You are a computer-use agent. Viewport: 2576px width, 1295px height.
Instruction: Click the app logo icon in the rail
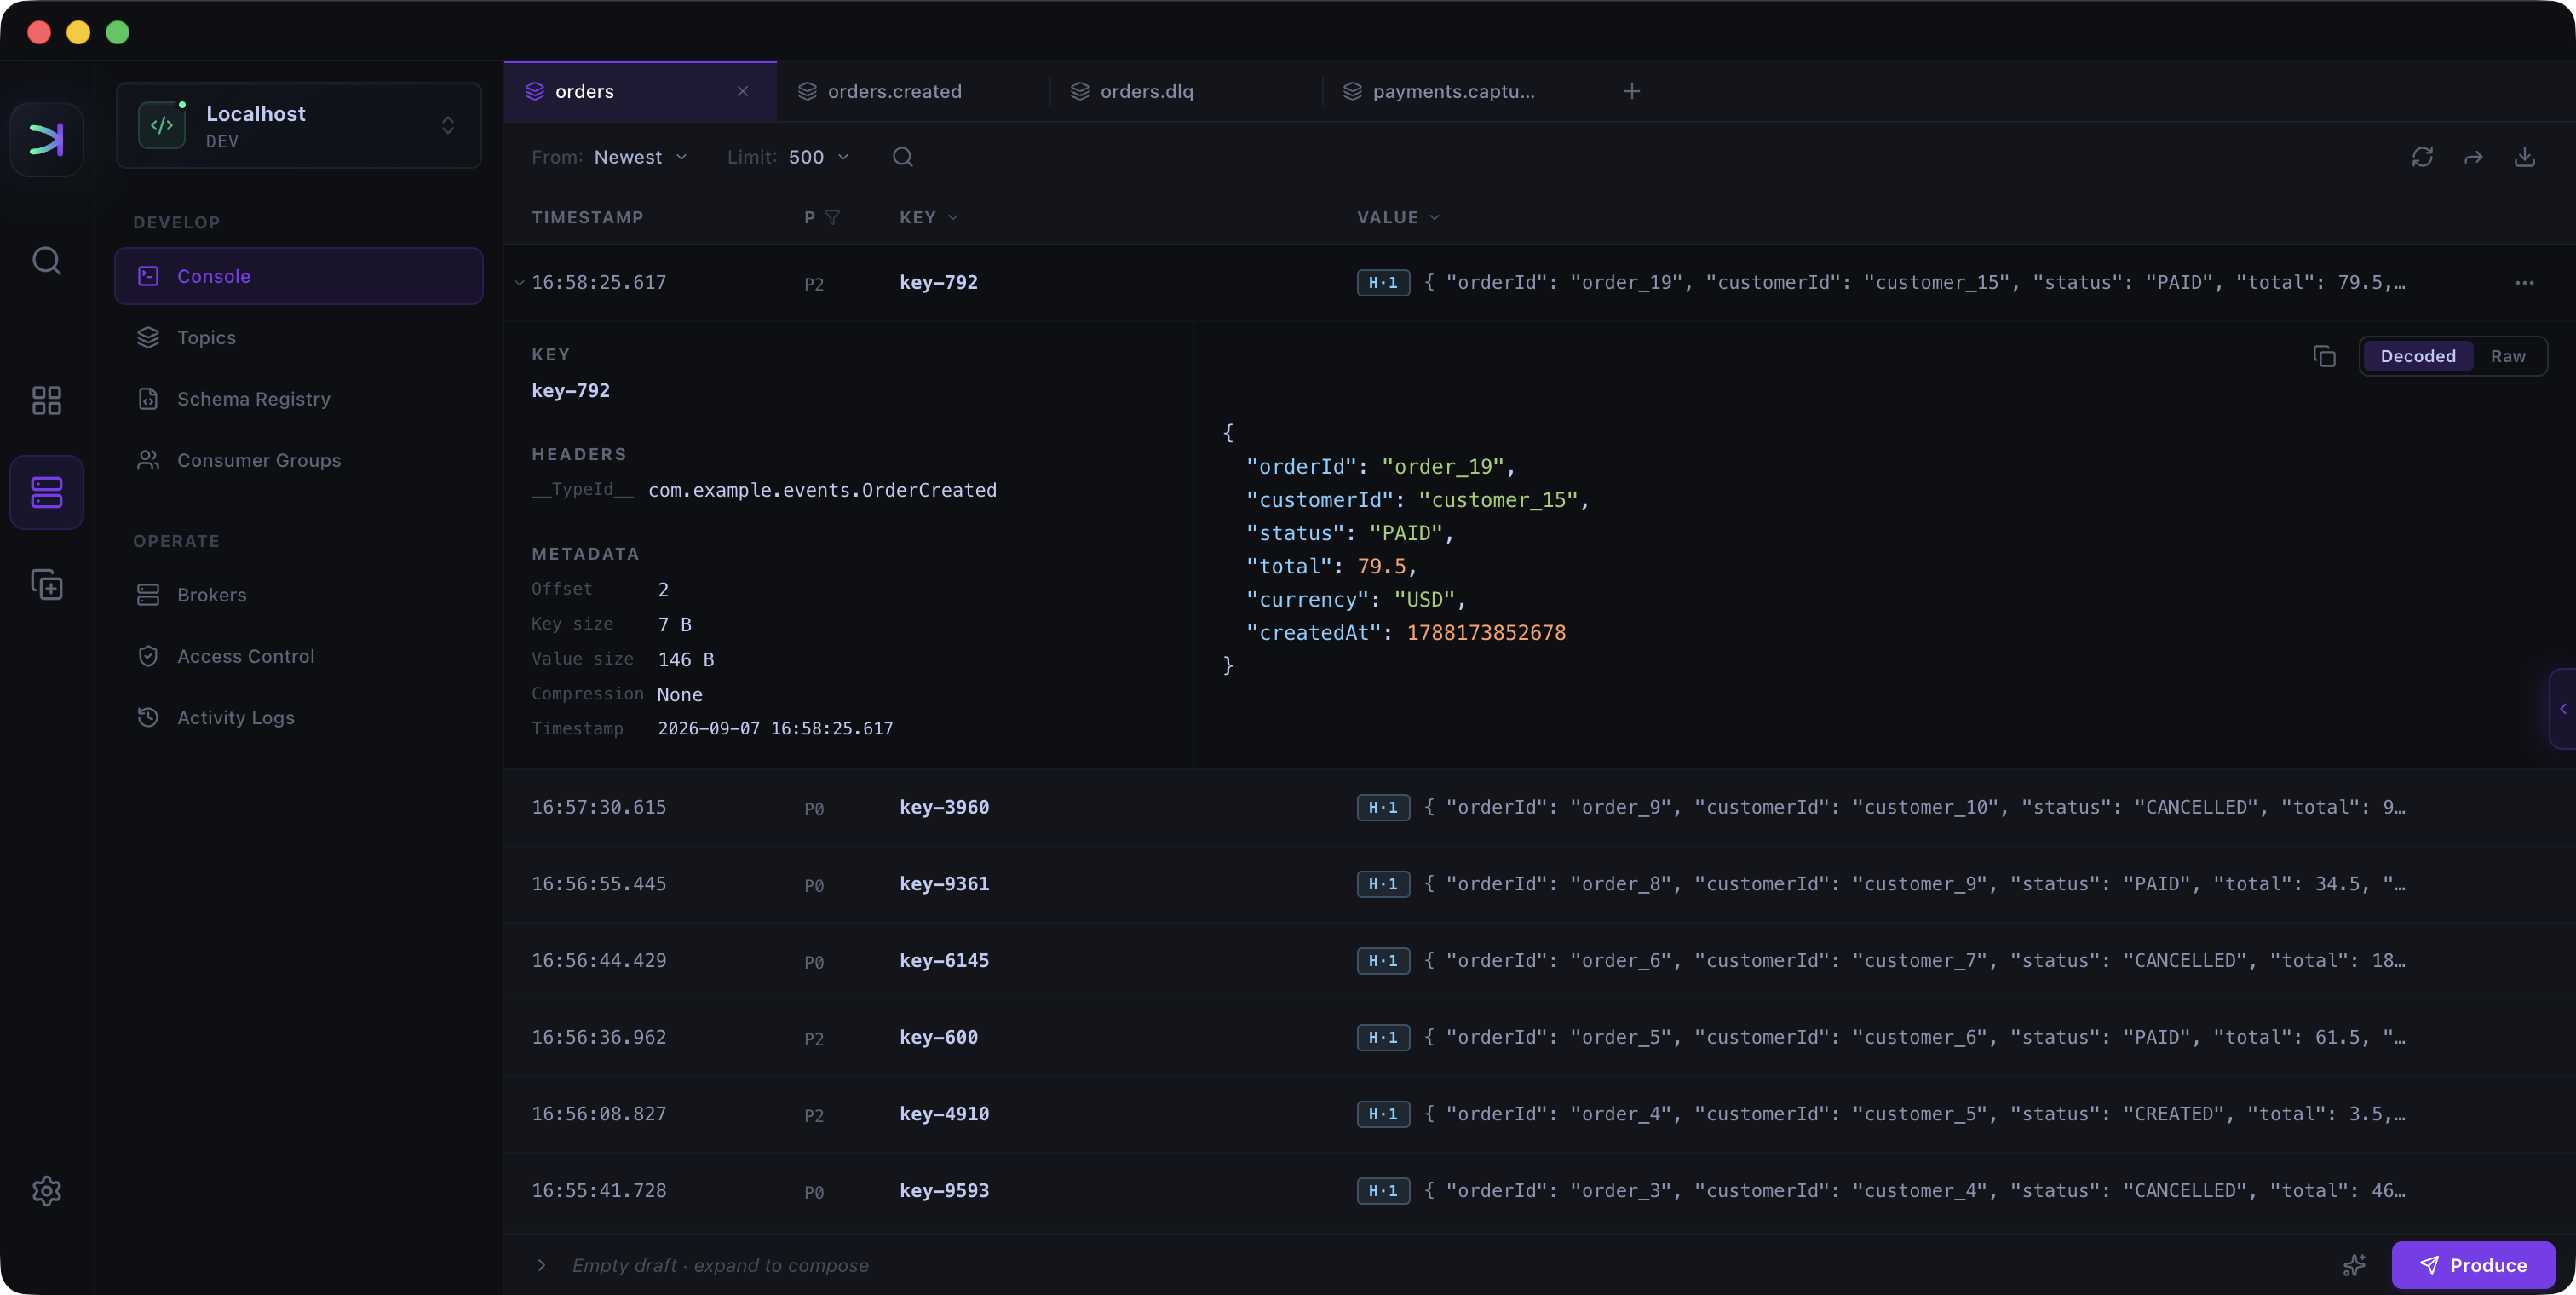click(x=46, y=139)
